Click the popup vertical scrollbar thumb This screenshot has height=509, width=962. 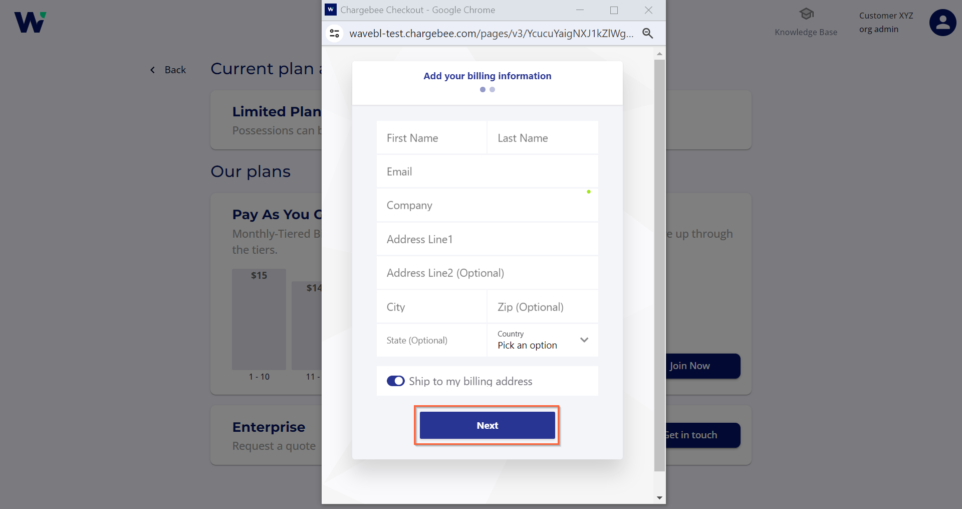659,266
